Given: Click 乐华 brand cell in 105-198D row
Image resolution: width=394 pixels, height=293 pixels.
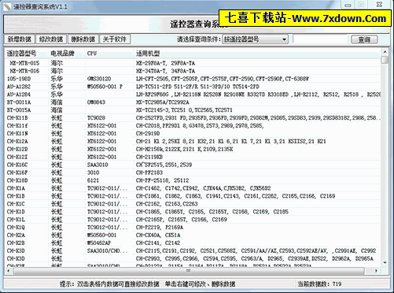Looking at the screenshot, I should pyautogui.click(x=57, y=79).
